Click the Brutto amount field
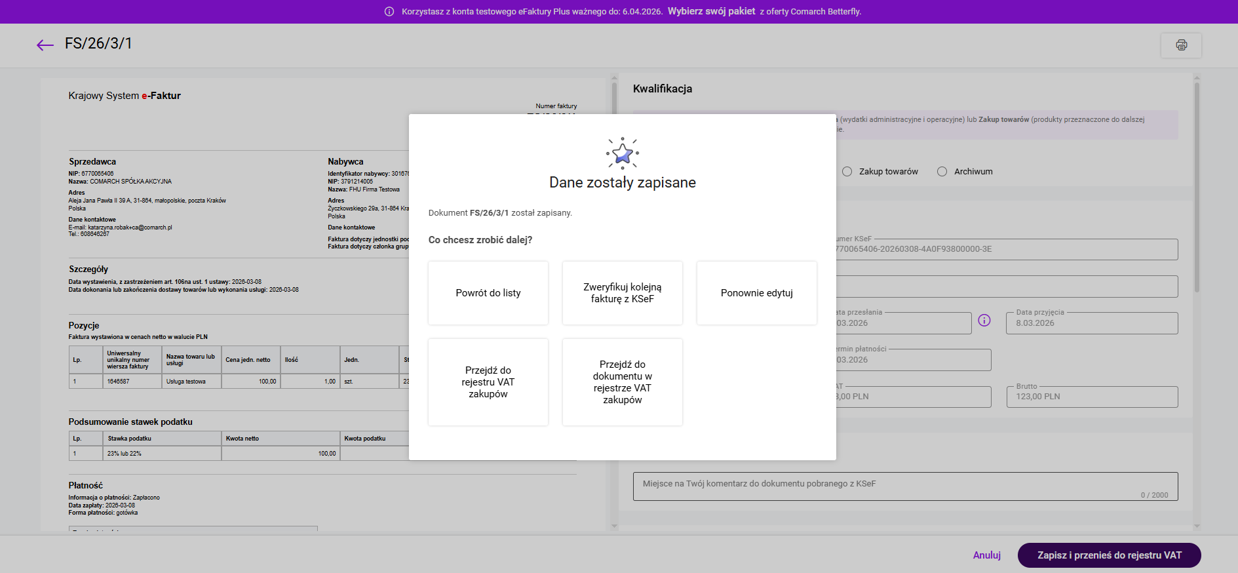Image resolution: width=1238 pixels, height=573 pixels. coord(1092,397)
